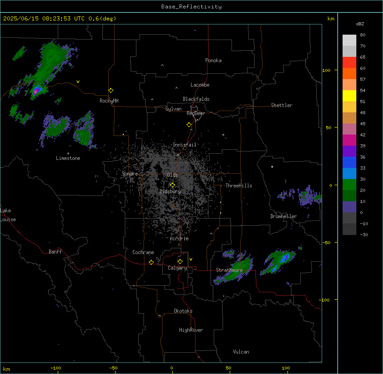Click the Lacombe city label
This screenshot has width=383, height=374.
tap(200, 85)
